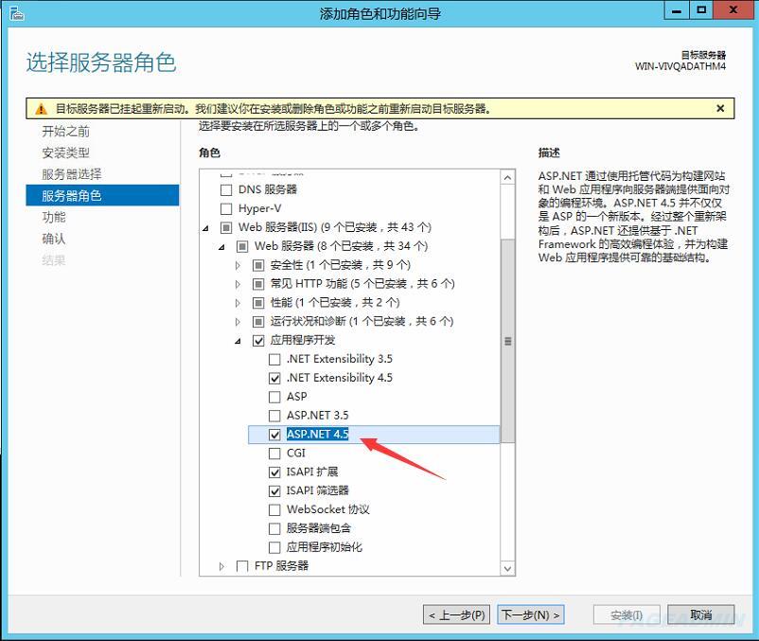
Task: Close the 添加角色和功能向导 window
Action: (x=733, y=10)
